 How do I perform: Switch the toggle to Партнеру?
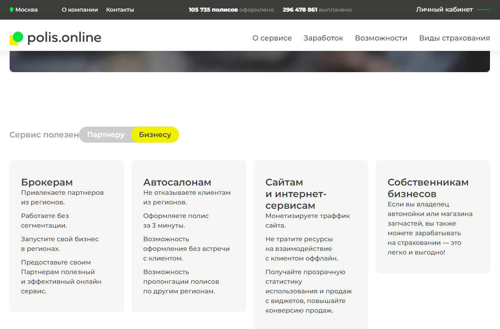point(106,135)
